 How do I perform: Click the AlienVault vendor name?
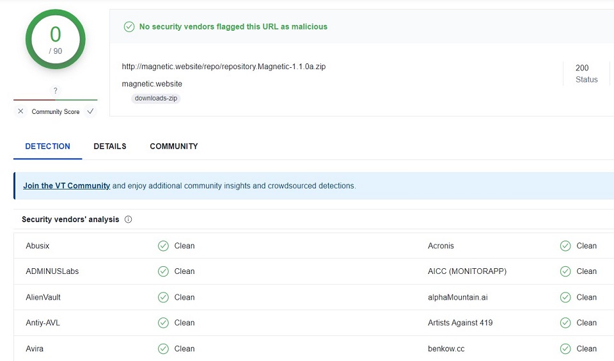pyautogui.click(x=43, y=297)
